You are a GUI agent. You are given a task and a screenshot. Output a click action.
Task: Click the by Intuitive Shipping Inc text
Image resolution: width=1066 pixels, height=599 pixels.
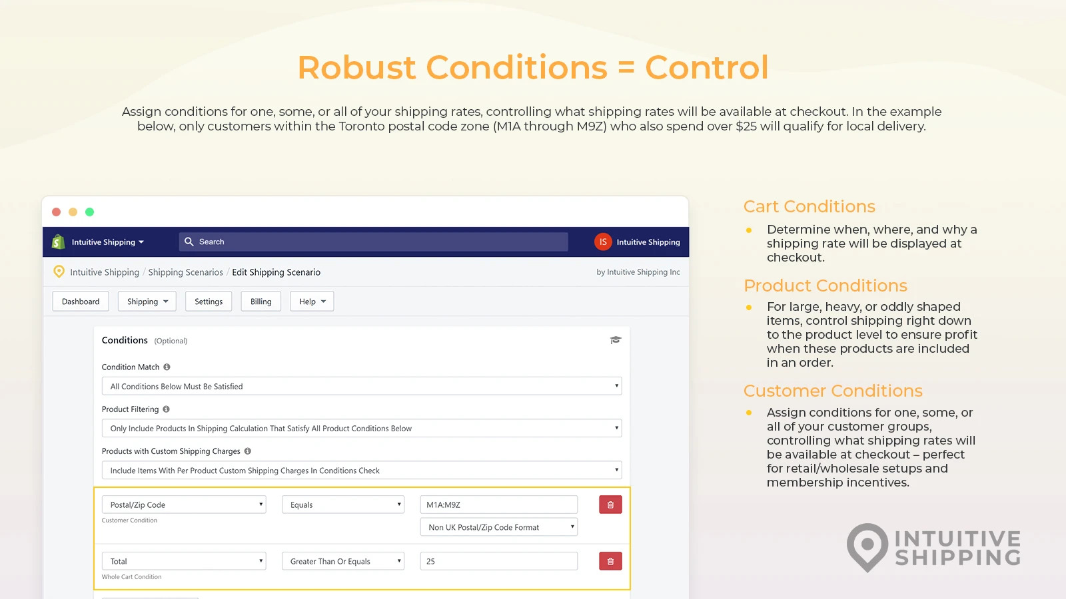pyautogui.click(x=638, y=272)
